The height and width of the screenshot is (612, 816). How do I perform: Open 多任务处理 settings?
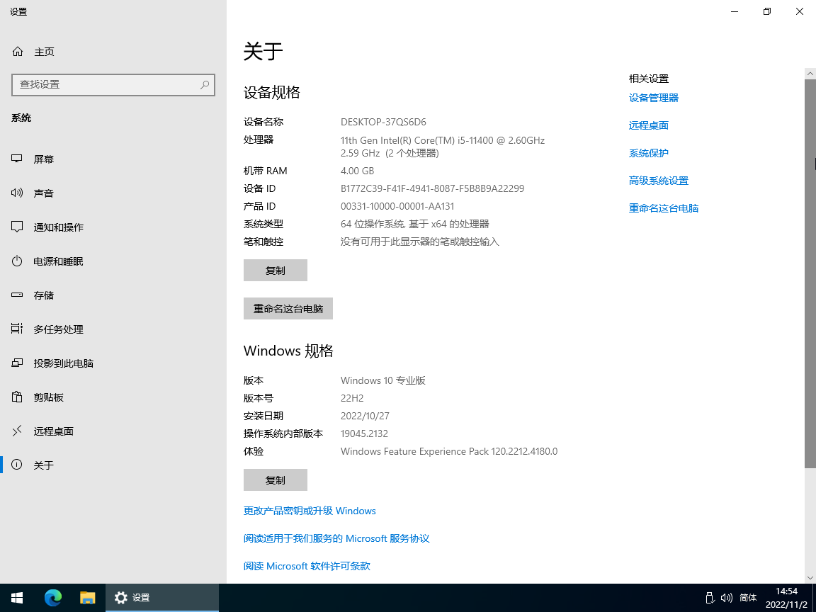point(113,329)
